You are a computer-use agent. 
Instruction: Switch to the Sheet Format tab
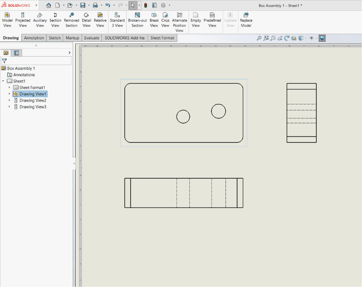(x=162, y=38)
